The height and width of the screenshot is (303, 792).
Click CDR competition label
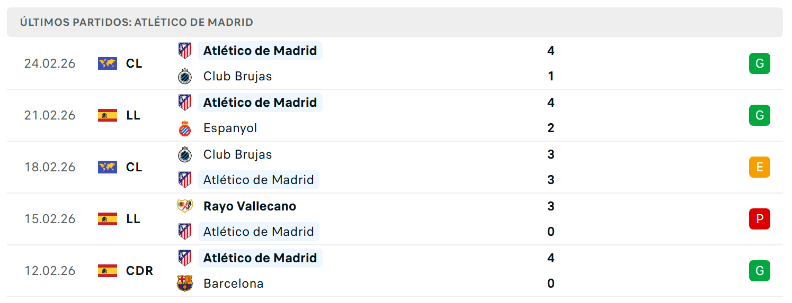[x=139, y=271]
